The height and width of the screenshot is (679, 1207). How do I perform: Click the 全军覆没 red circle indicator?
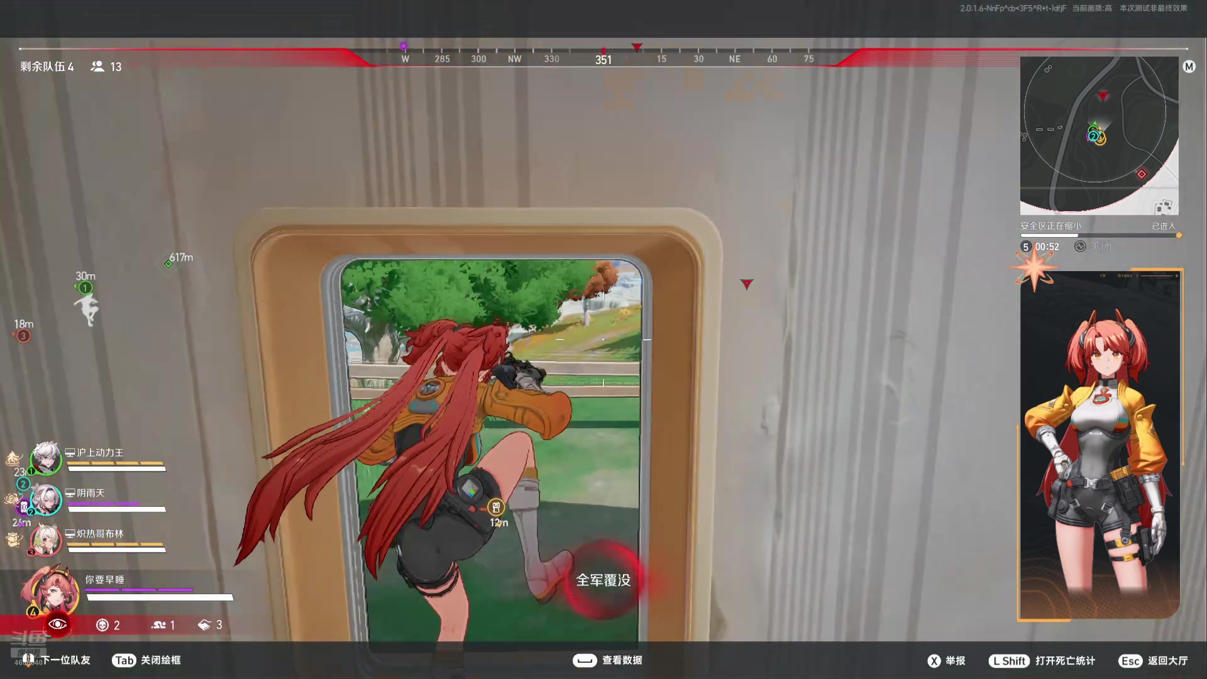point(603,580)
